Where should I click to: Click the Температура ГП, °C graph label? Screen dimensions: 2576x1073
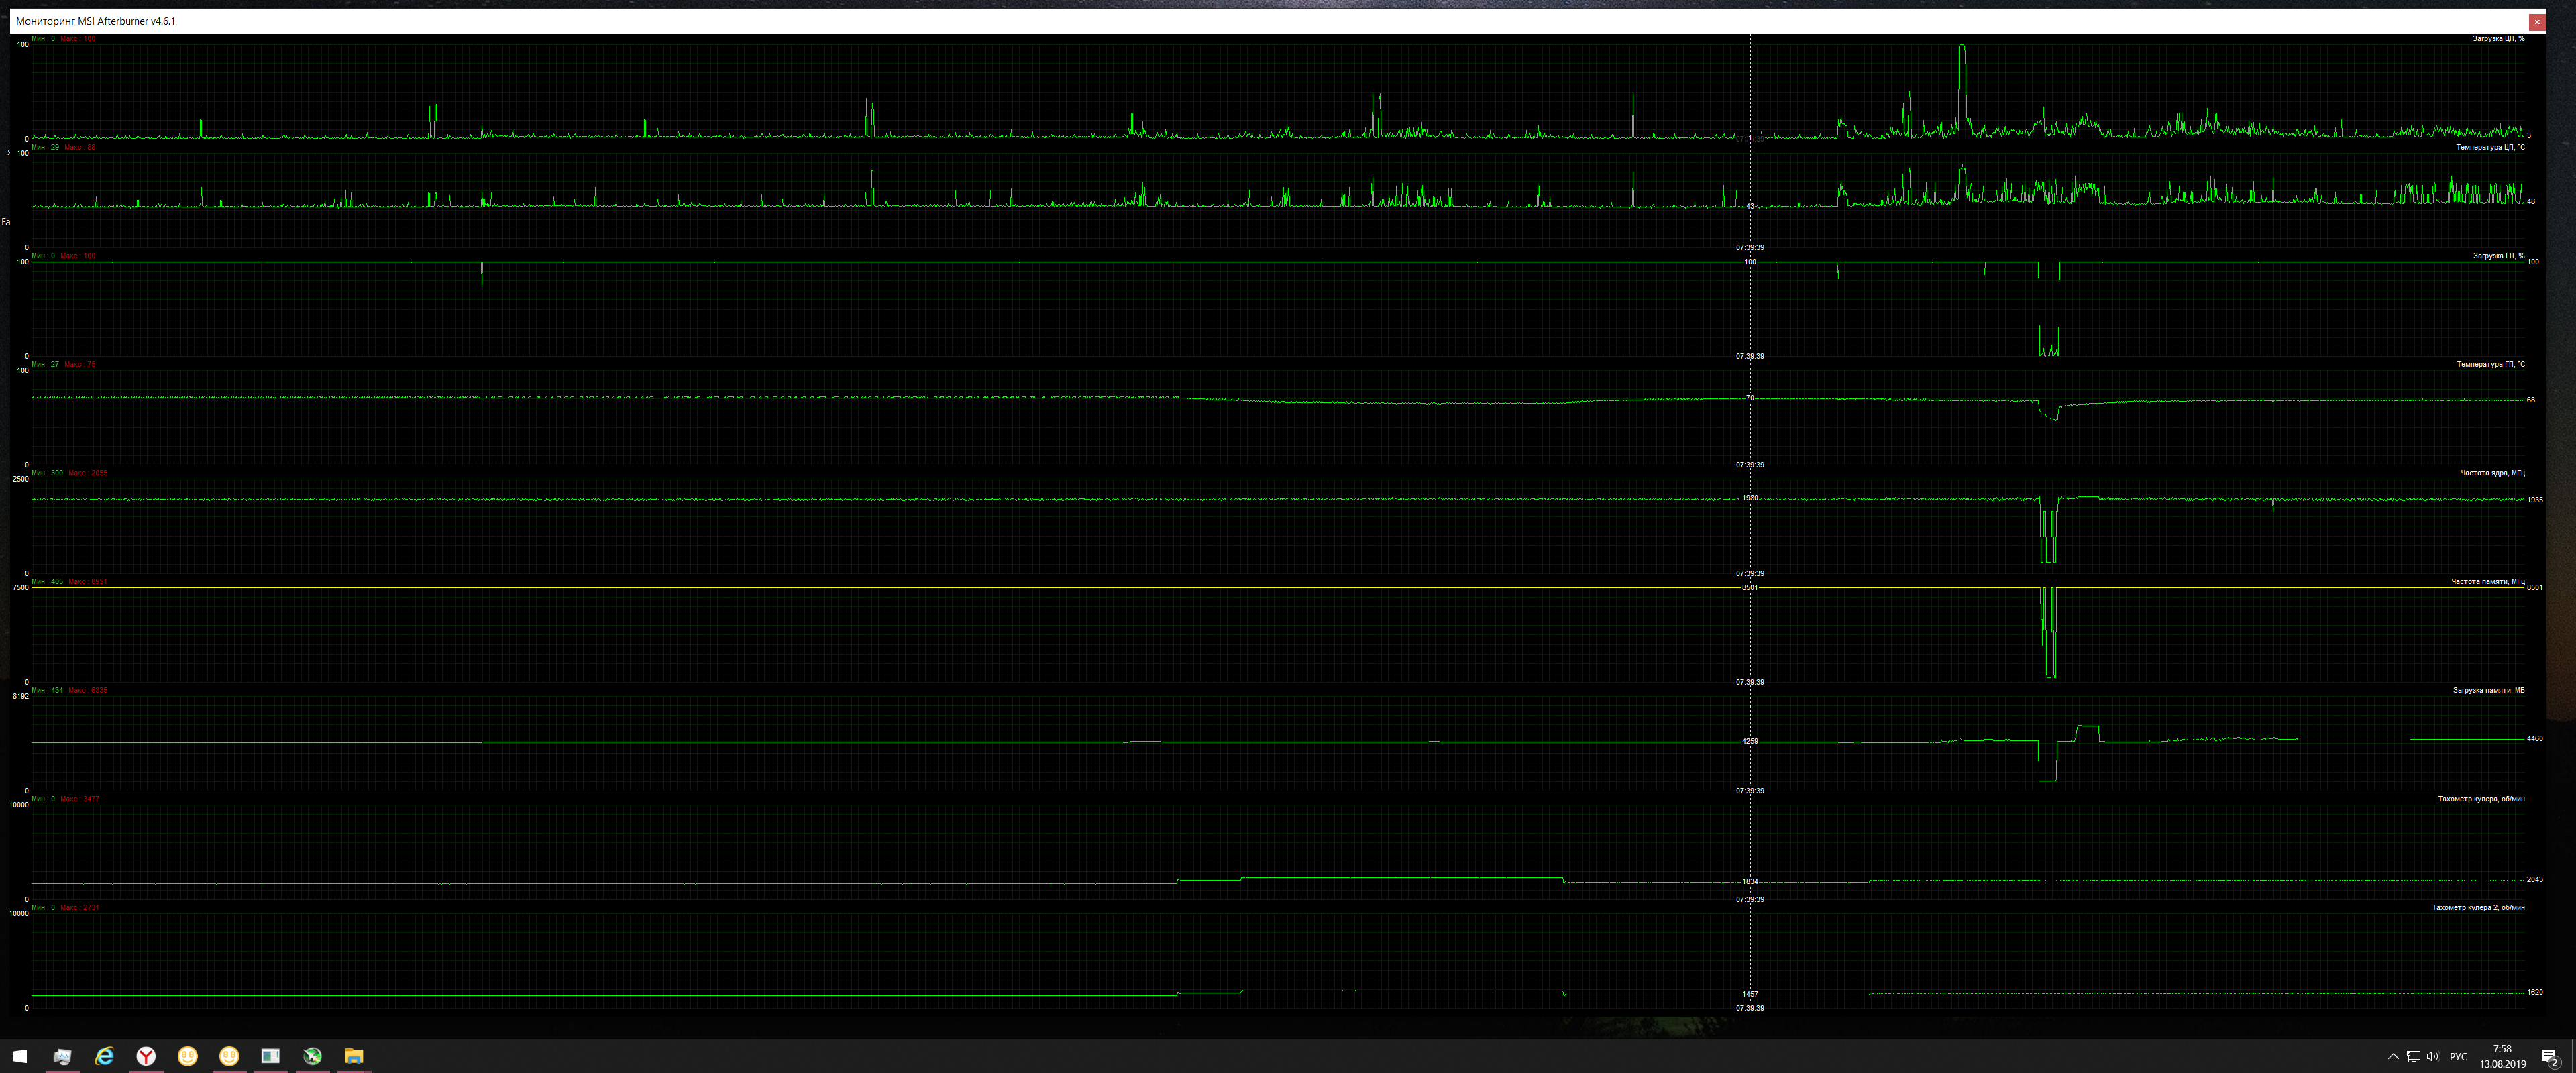coord(2490,364)
